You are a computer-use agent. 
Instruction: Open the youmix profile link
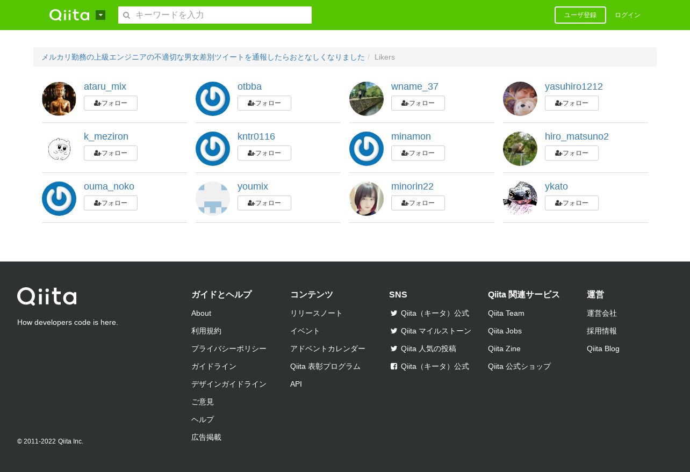[253, 186]
